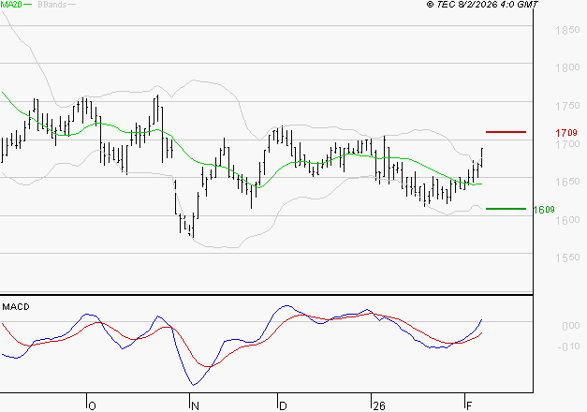The image size is (587, 412).
Task: Click the O month marker
Action: [92, 406]
